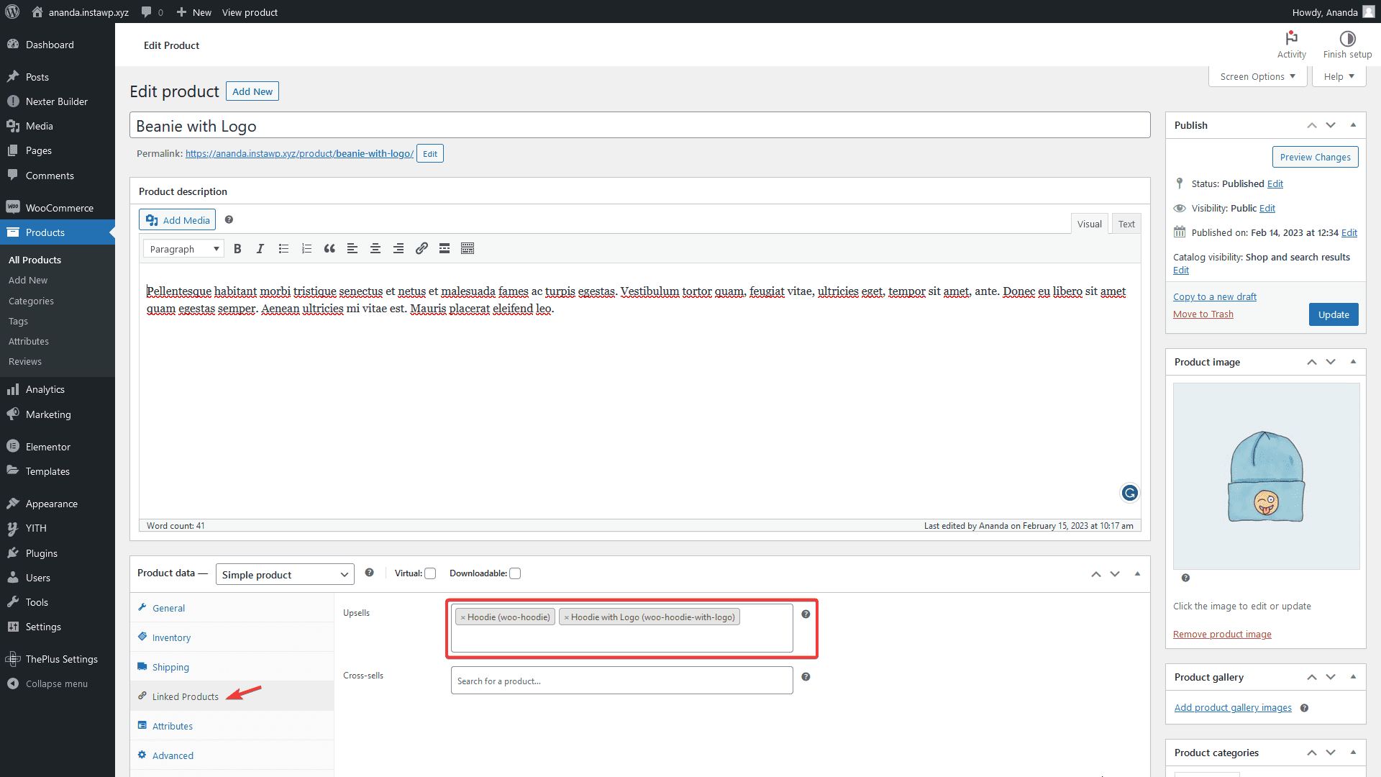Collapse the admin sidebar menu
The image size is (1381, 777).
(58, 683)
